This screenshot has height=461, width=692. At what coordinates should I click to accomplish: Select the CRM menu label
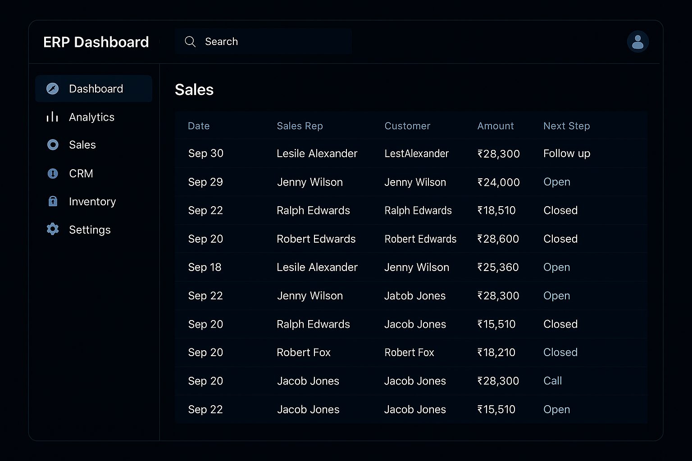[x=81, y=173]
